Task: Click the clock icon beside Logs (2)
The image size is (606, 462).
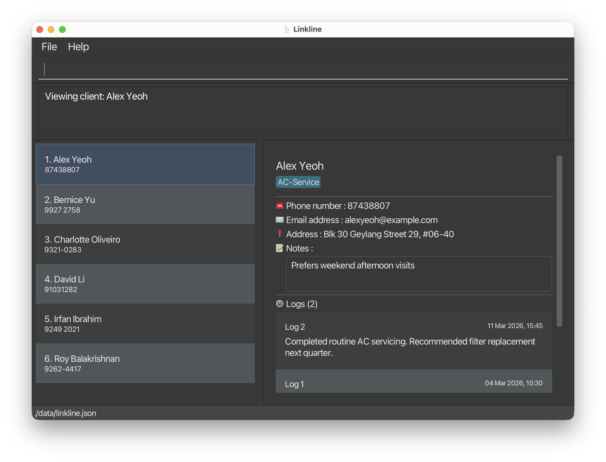Action: tap(279, 304)
